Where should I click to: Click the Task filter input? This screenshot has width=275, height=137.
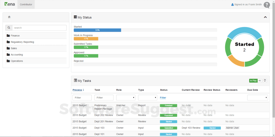click(x=104, y=98)
